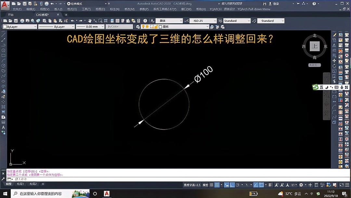Select the Pan tool in the top toolbar
The image size is (351, 198).
[x=90, y=21]
